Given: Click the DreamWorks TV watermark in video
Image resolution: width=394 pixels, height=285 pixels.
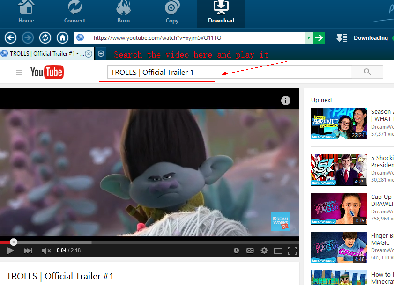Looking at the screenshot, I should [x=281, y=222].
